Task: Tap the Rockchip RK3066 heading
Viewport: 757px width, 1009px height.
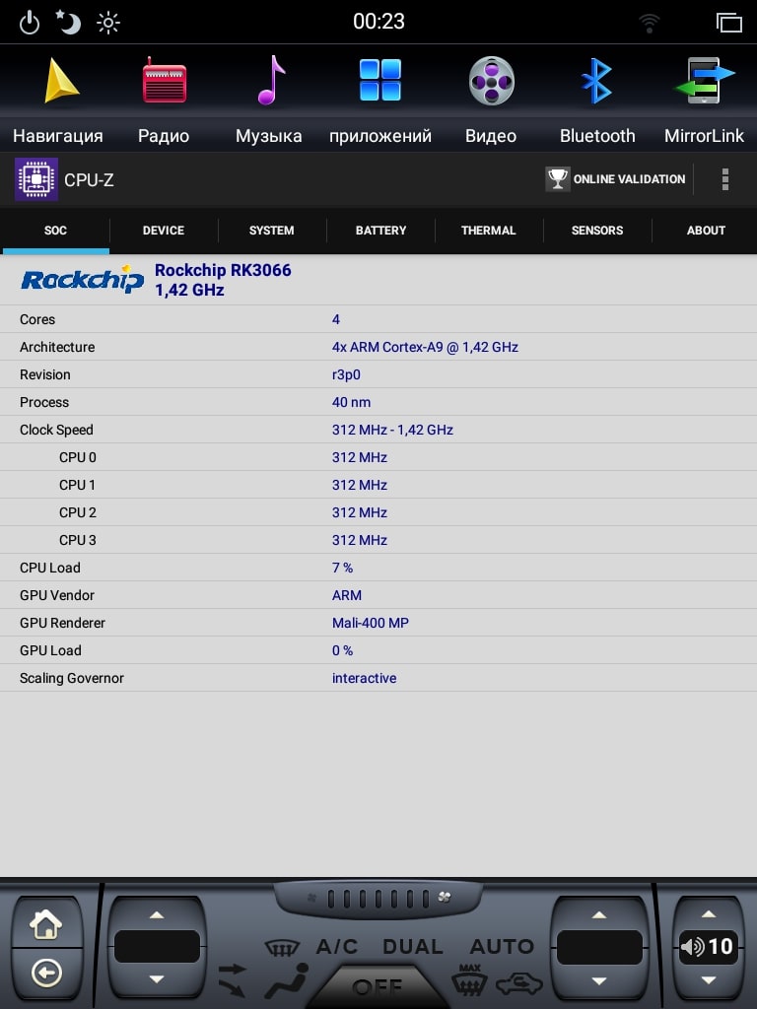Action: click(223, 270)
